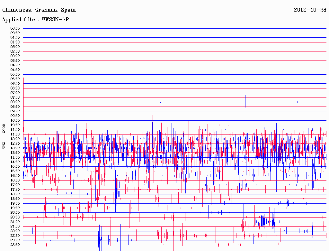Click the 15:30 time label
The width and height of the screenshot is (329, 251).
pyautogui.click(x=15, y=171)
